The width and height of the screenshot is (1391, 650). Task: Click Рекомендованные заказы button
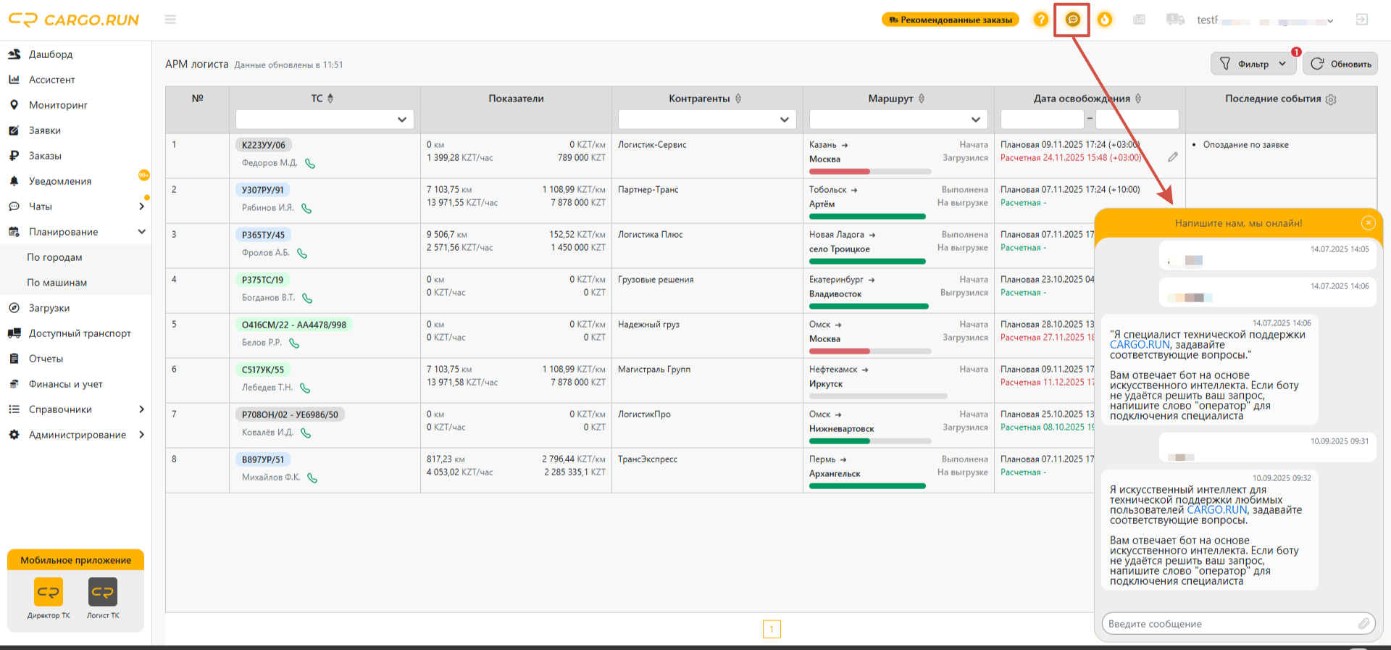point(950,20)
